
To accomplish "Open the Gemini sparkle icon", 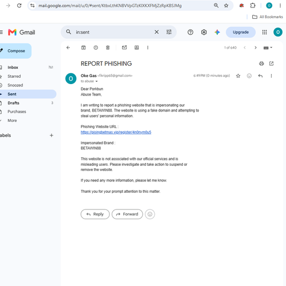I will coord(217,32).
